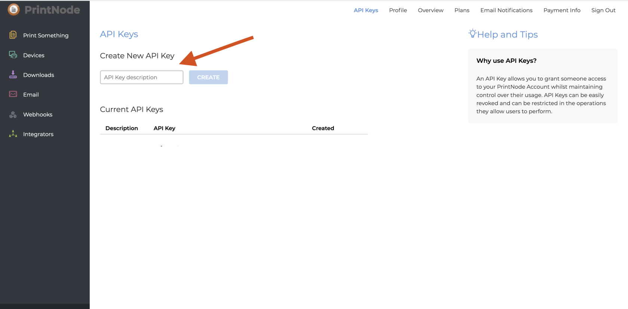The width and height of the screenshot is (628, 309).
Task: Click the Description column header
Action: click(x=121, y=128)
